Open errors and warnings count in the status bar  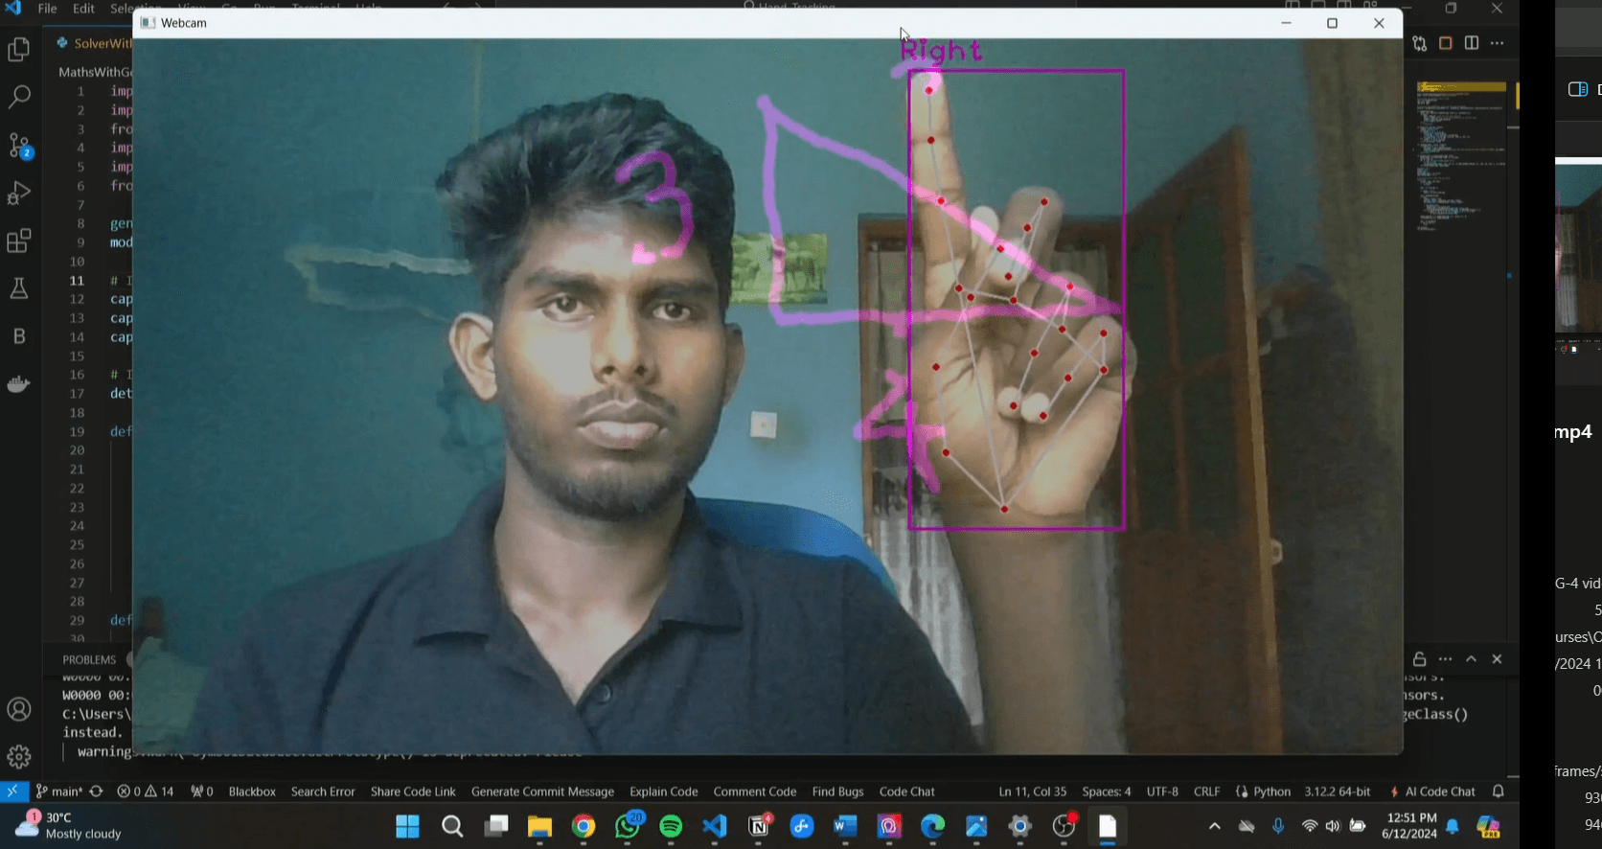pos(146,792)
